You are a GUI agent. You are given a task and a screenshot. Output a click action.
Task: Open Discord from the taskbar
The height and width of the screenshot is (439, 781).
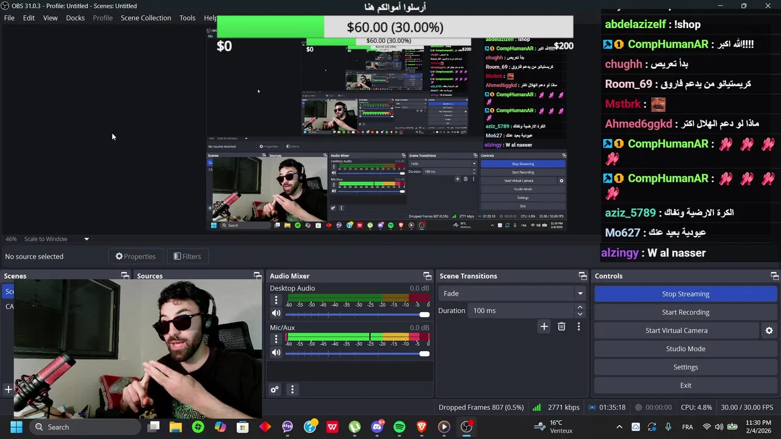point(377,427)
